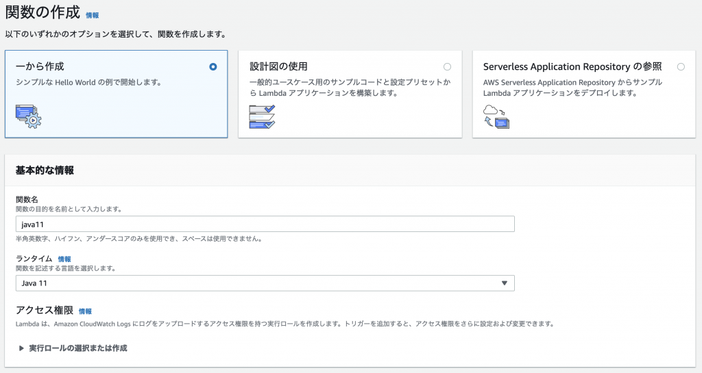This screenshot has width=702, height=373.
Task: Expand 実行ロールの選択または作成 section
Action: (73, 348)
